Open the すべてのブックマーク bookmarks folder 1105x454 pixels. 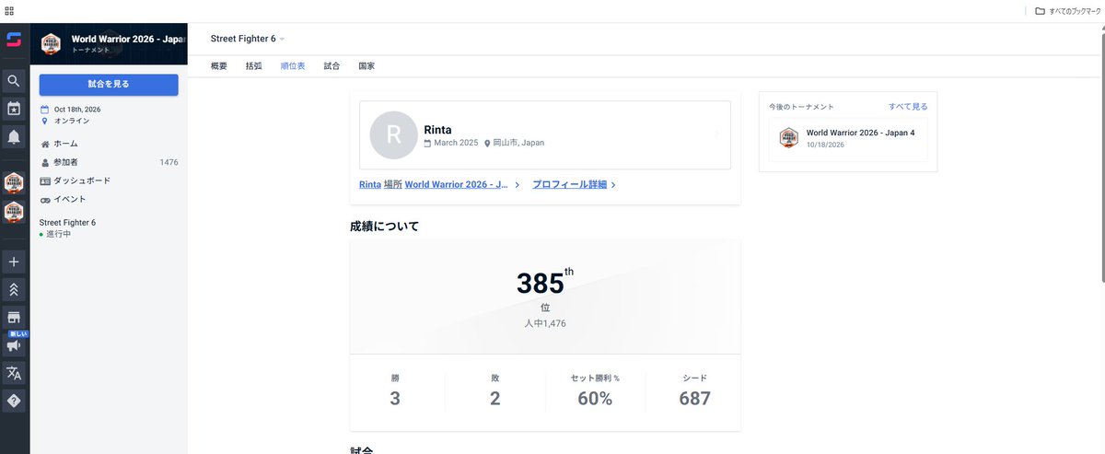click(x=1066, y=11)
